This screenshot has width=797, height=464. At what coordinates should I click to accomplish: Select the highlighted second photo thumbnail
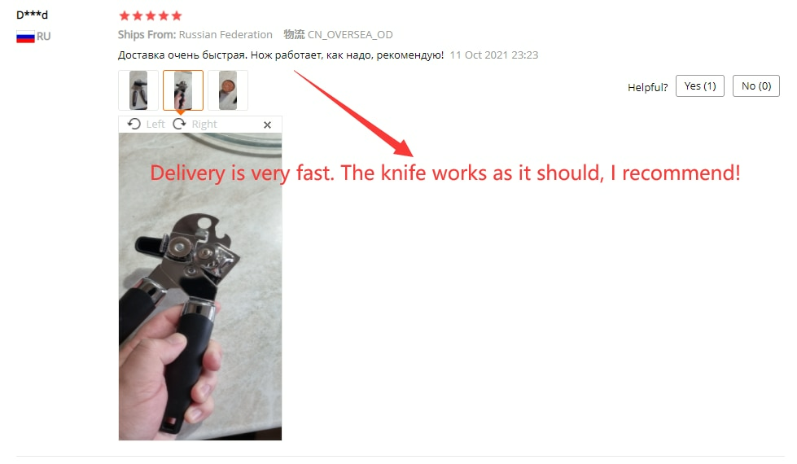pyautogui.click(x=183, y=90)
